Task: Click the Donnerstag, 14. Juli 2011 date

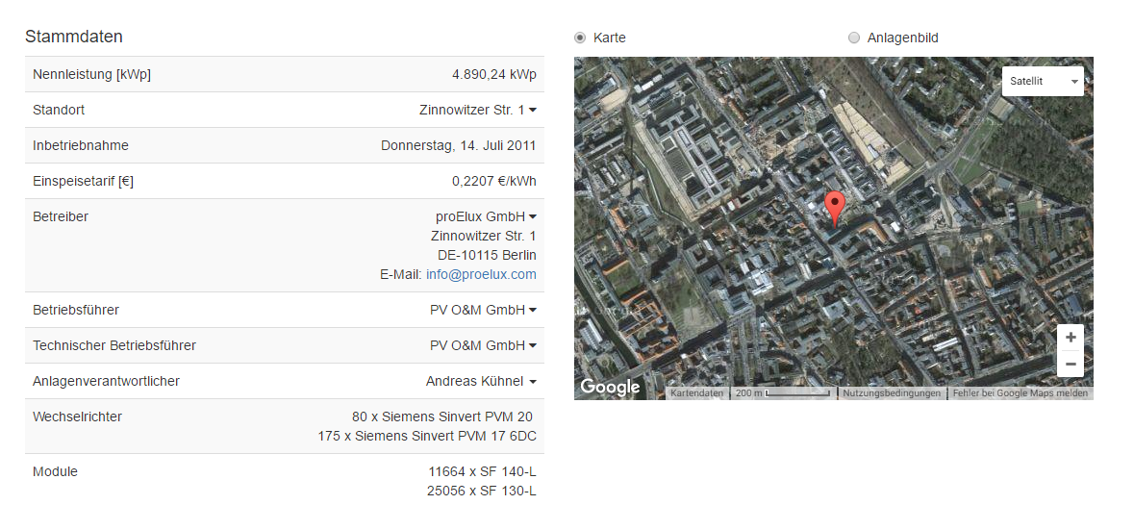Action: 459,145
